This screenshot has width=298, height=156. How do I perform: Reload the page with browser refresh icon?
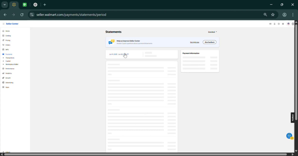point(22,15)
